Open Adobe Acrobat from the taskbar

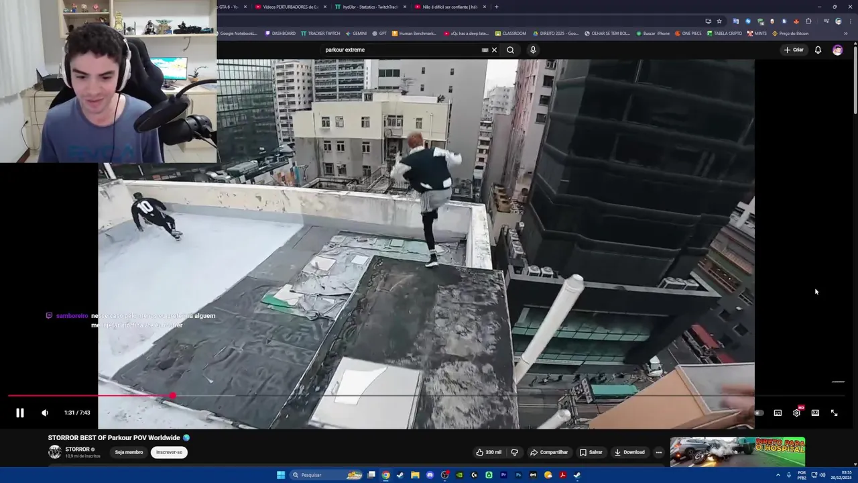pyautogui.click(x=562, y=475)
